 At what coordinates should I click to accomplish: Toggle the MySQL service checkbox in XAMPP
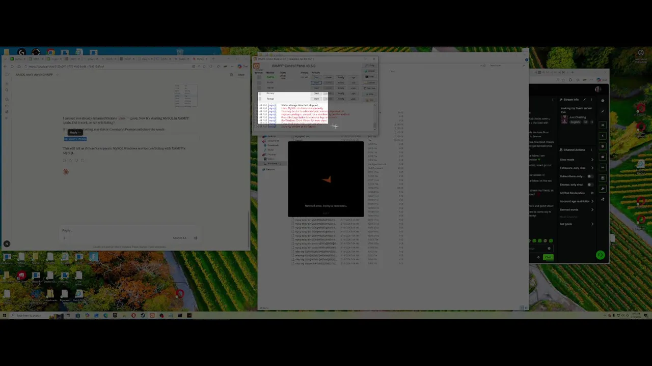259,83
